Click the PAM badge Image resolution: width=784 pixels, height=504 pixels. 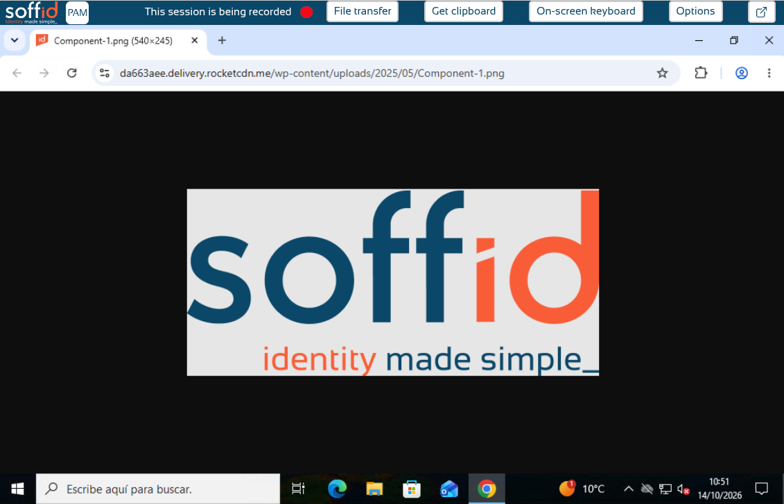77,12
